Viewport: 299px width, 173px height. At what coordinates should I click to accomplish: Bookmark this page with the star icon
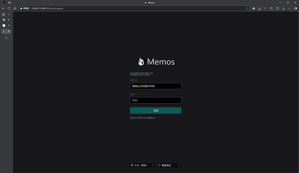247,8
